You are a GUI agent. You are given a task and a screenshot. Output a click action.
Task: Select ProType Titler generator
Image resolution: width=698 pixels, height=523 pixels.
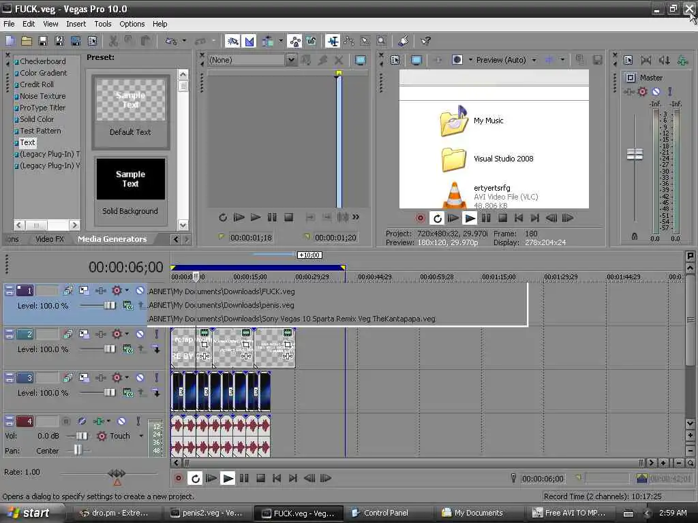point(42,108)
